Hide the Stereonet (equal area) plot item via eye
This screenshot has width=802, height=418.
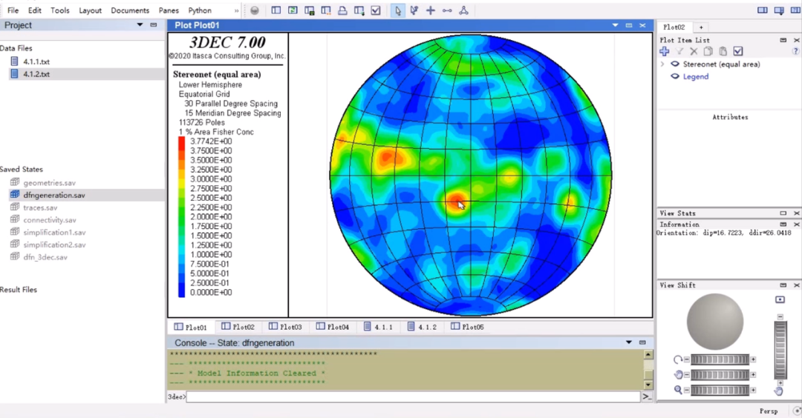675,64
